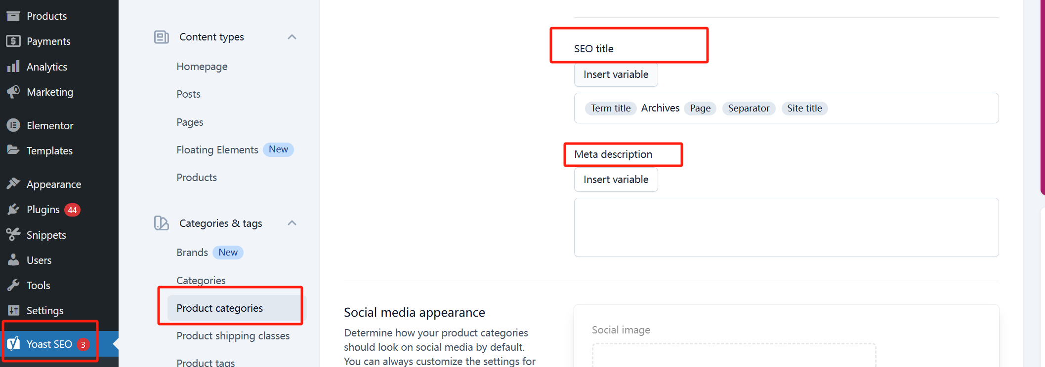Collapse the Categories & tags section
Viewport: 1045px width, 367px height.
pyautogui.click(x=292, y=223)
